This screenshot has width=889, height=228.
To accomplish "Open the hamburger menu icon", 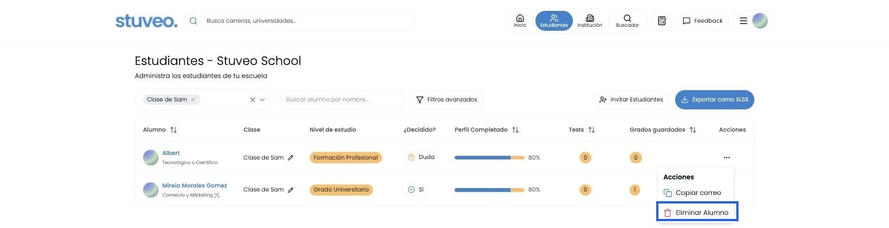I will (x=743, y=21).
